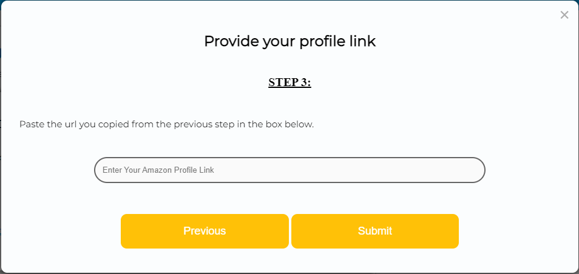The image size is (579, 274).
Task: Click the right end of the profile link field
Action: 467,170
